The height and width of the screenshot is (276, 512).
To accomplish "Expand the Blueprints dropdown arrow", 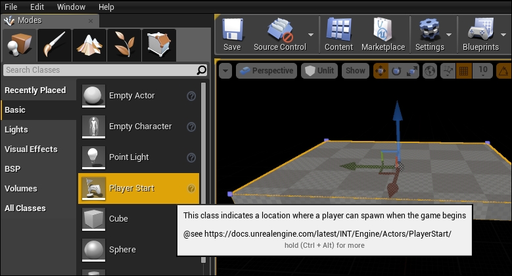I will 503,35.
